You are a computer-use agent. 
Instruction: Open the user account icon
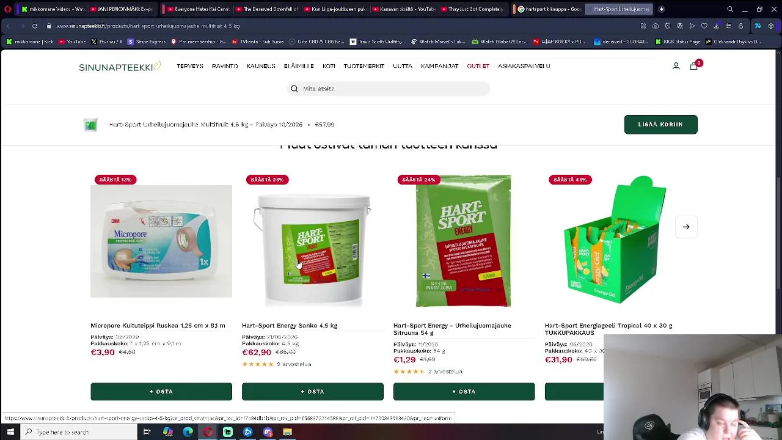pyautogui.click(x=676, y=66)
